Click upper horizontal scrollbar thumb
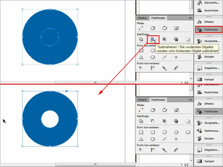This screenshot has height=167, width=223. point(95,82)
